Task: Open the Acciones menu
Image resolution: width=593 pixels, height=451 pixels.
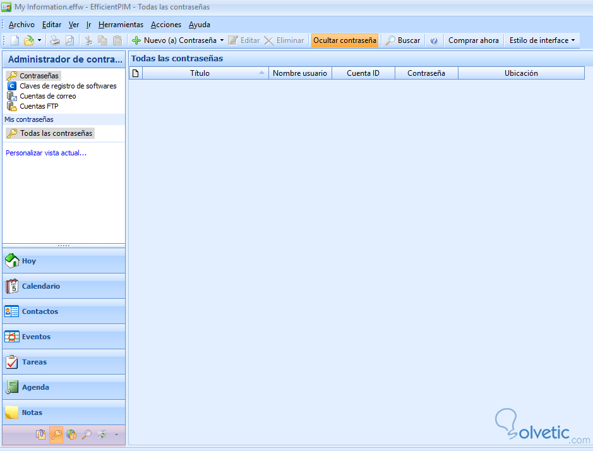Action: pos(166,25)
